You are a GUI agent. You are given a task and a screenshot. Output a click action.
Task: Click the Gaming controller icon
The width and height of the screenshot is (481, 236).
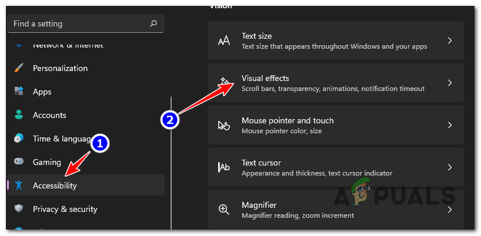tap(19, 162)
